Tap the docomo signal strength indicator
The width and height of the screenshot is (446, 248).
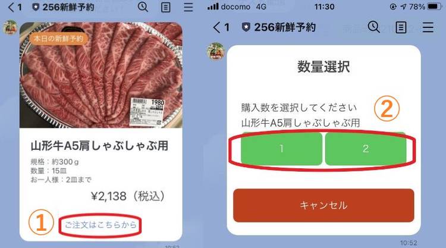coord(213,7)
